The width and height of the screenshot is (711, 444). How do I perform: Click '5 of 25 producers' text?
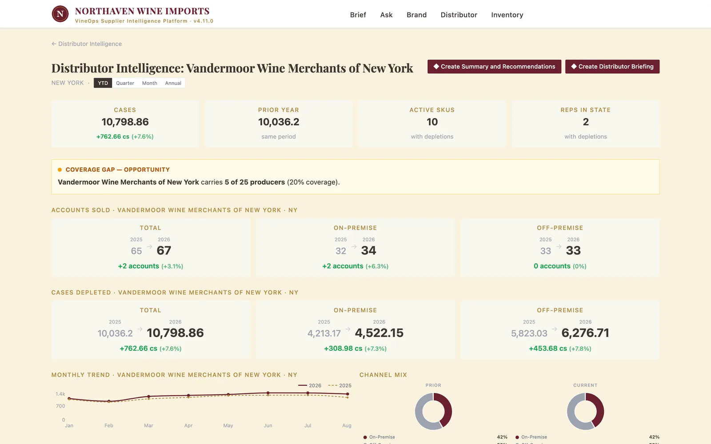pos(255,182)
